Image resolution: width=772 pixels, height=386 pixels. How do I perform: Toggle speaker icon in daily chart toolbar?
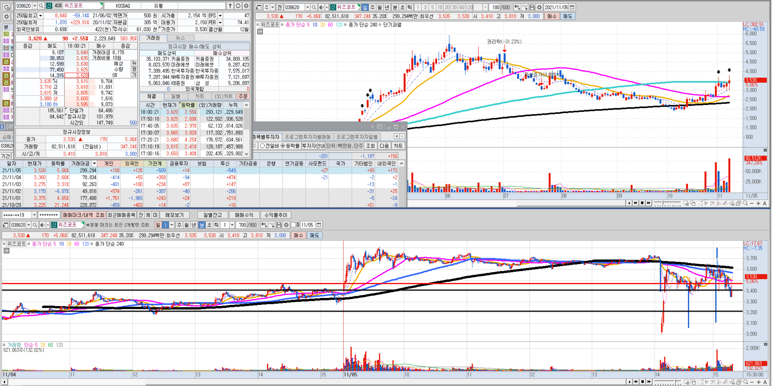(x=321, y=7)
